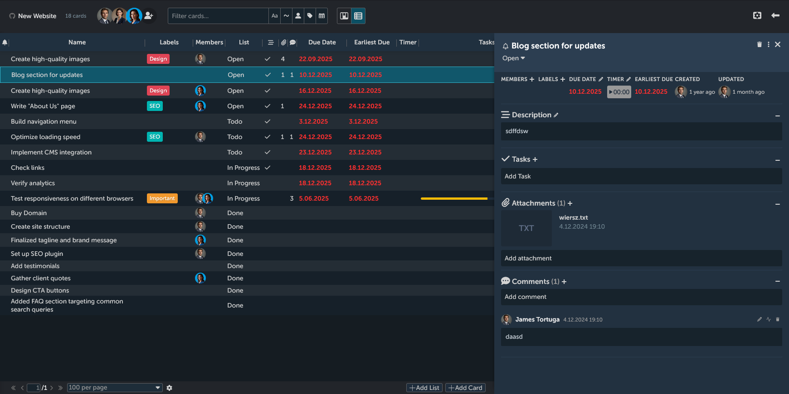This screenshot has height=394, width=789.
Task: Sort by Earliest Due column header
Action: tap(372, 42)
